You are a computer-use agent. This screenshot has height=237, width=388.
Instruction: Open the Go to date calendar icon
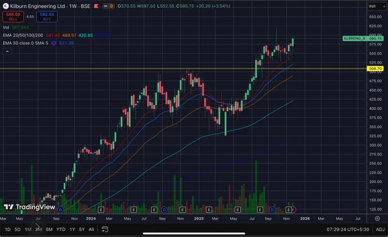pos(104,230)
